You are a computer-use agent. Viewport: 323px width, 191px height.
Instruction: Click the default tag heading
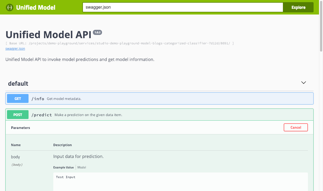pos(18,84)
